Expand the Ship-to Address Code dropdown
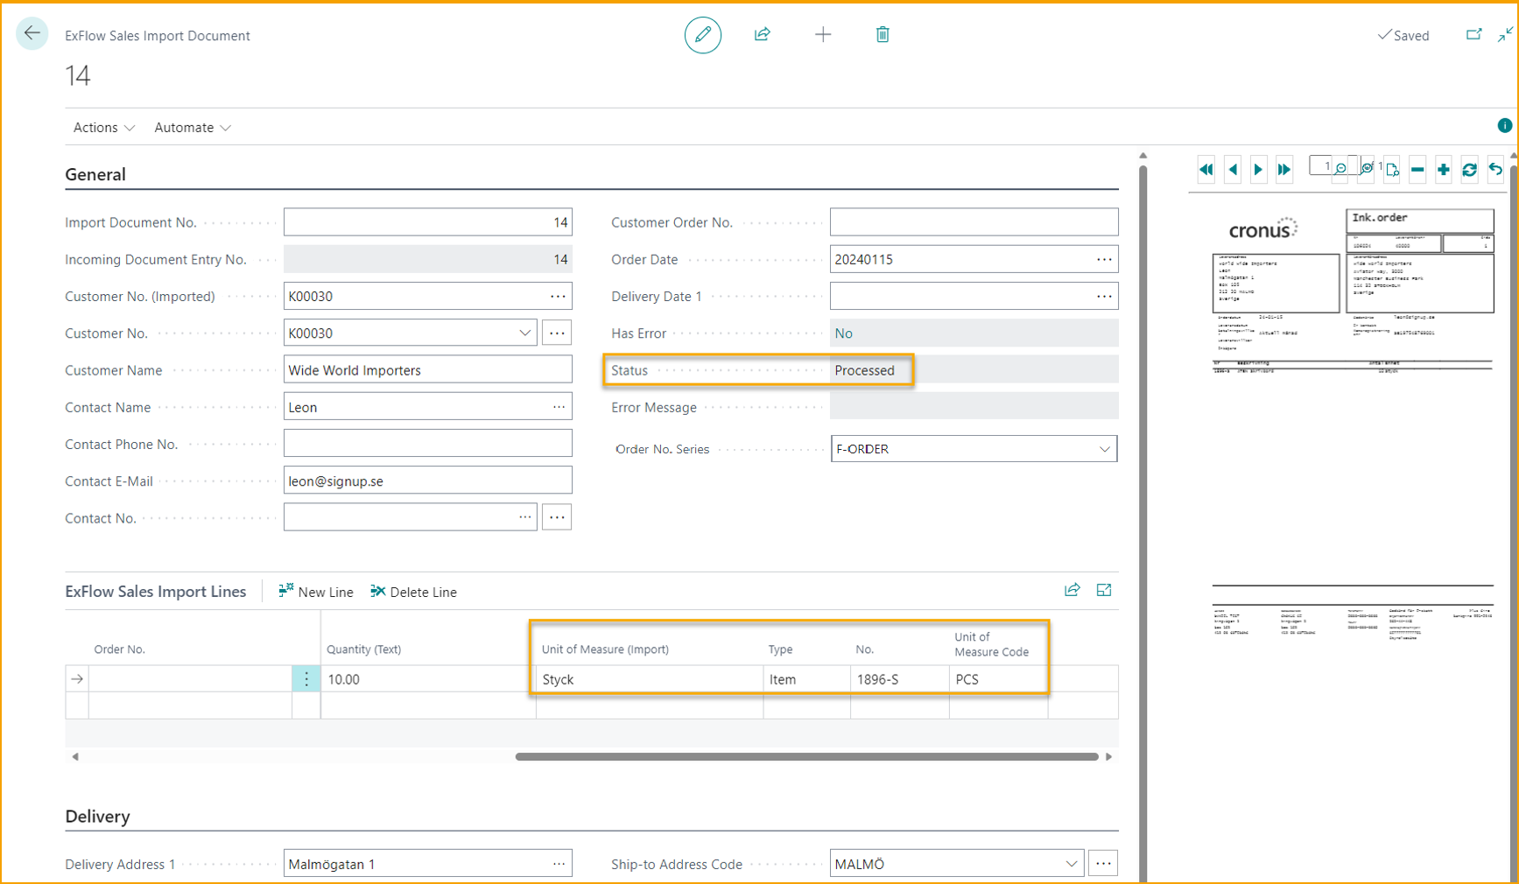 pos(1071,864)
